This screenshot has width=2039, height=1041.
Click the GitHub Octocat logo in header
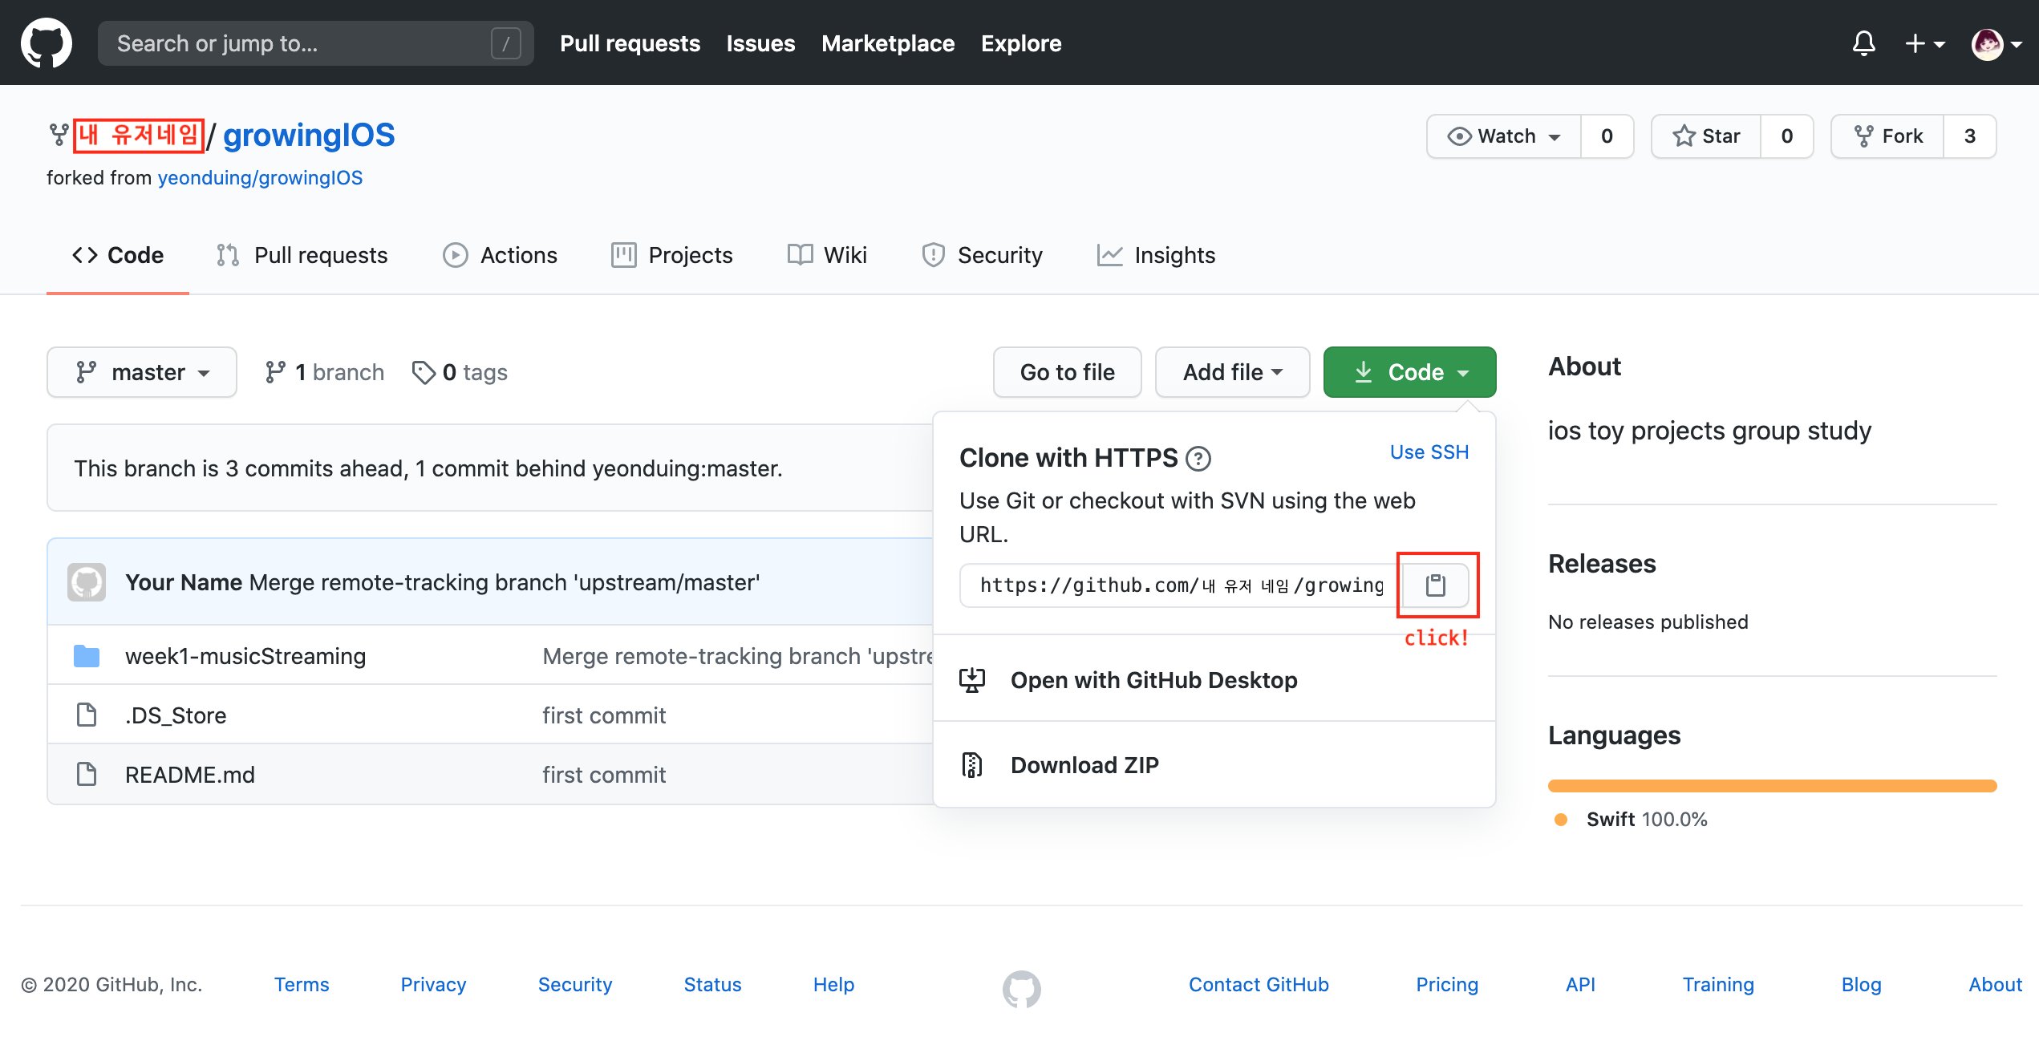pos(46,43)
